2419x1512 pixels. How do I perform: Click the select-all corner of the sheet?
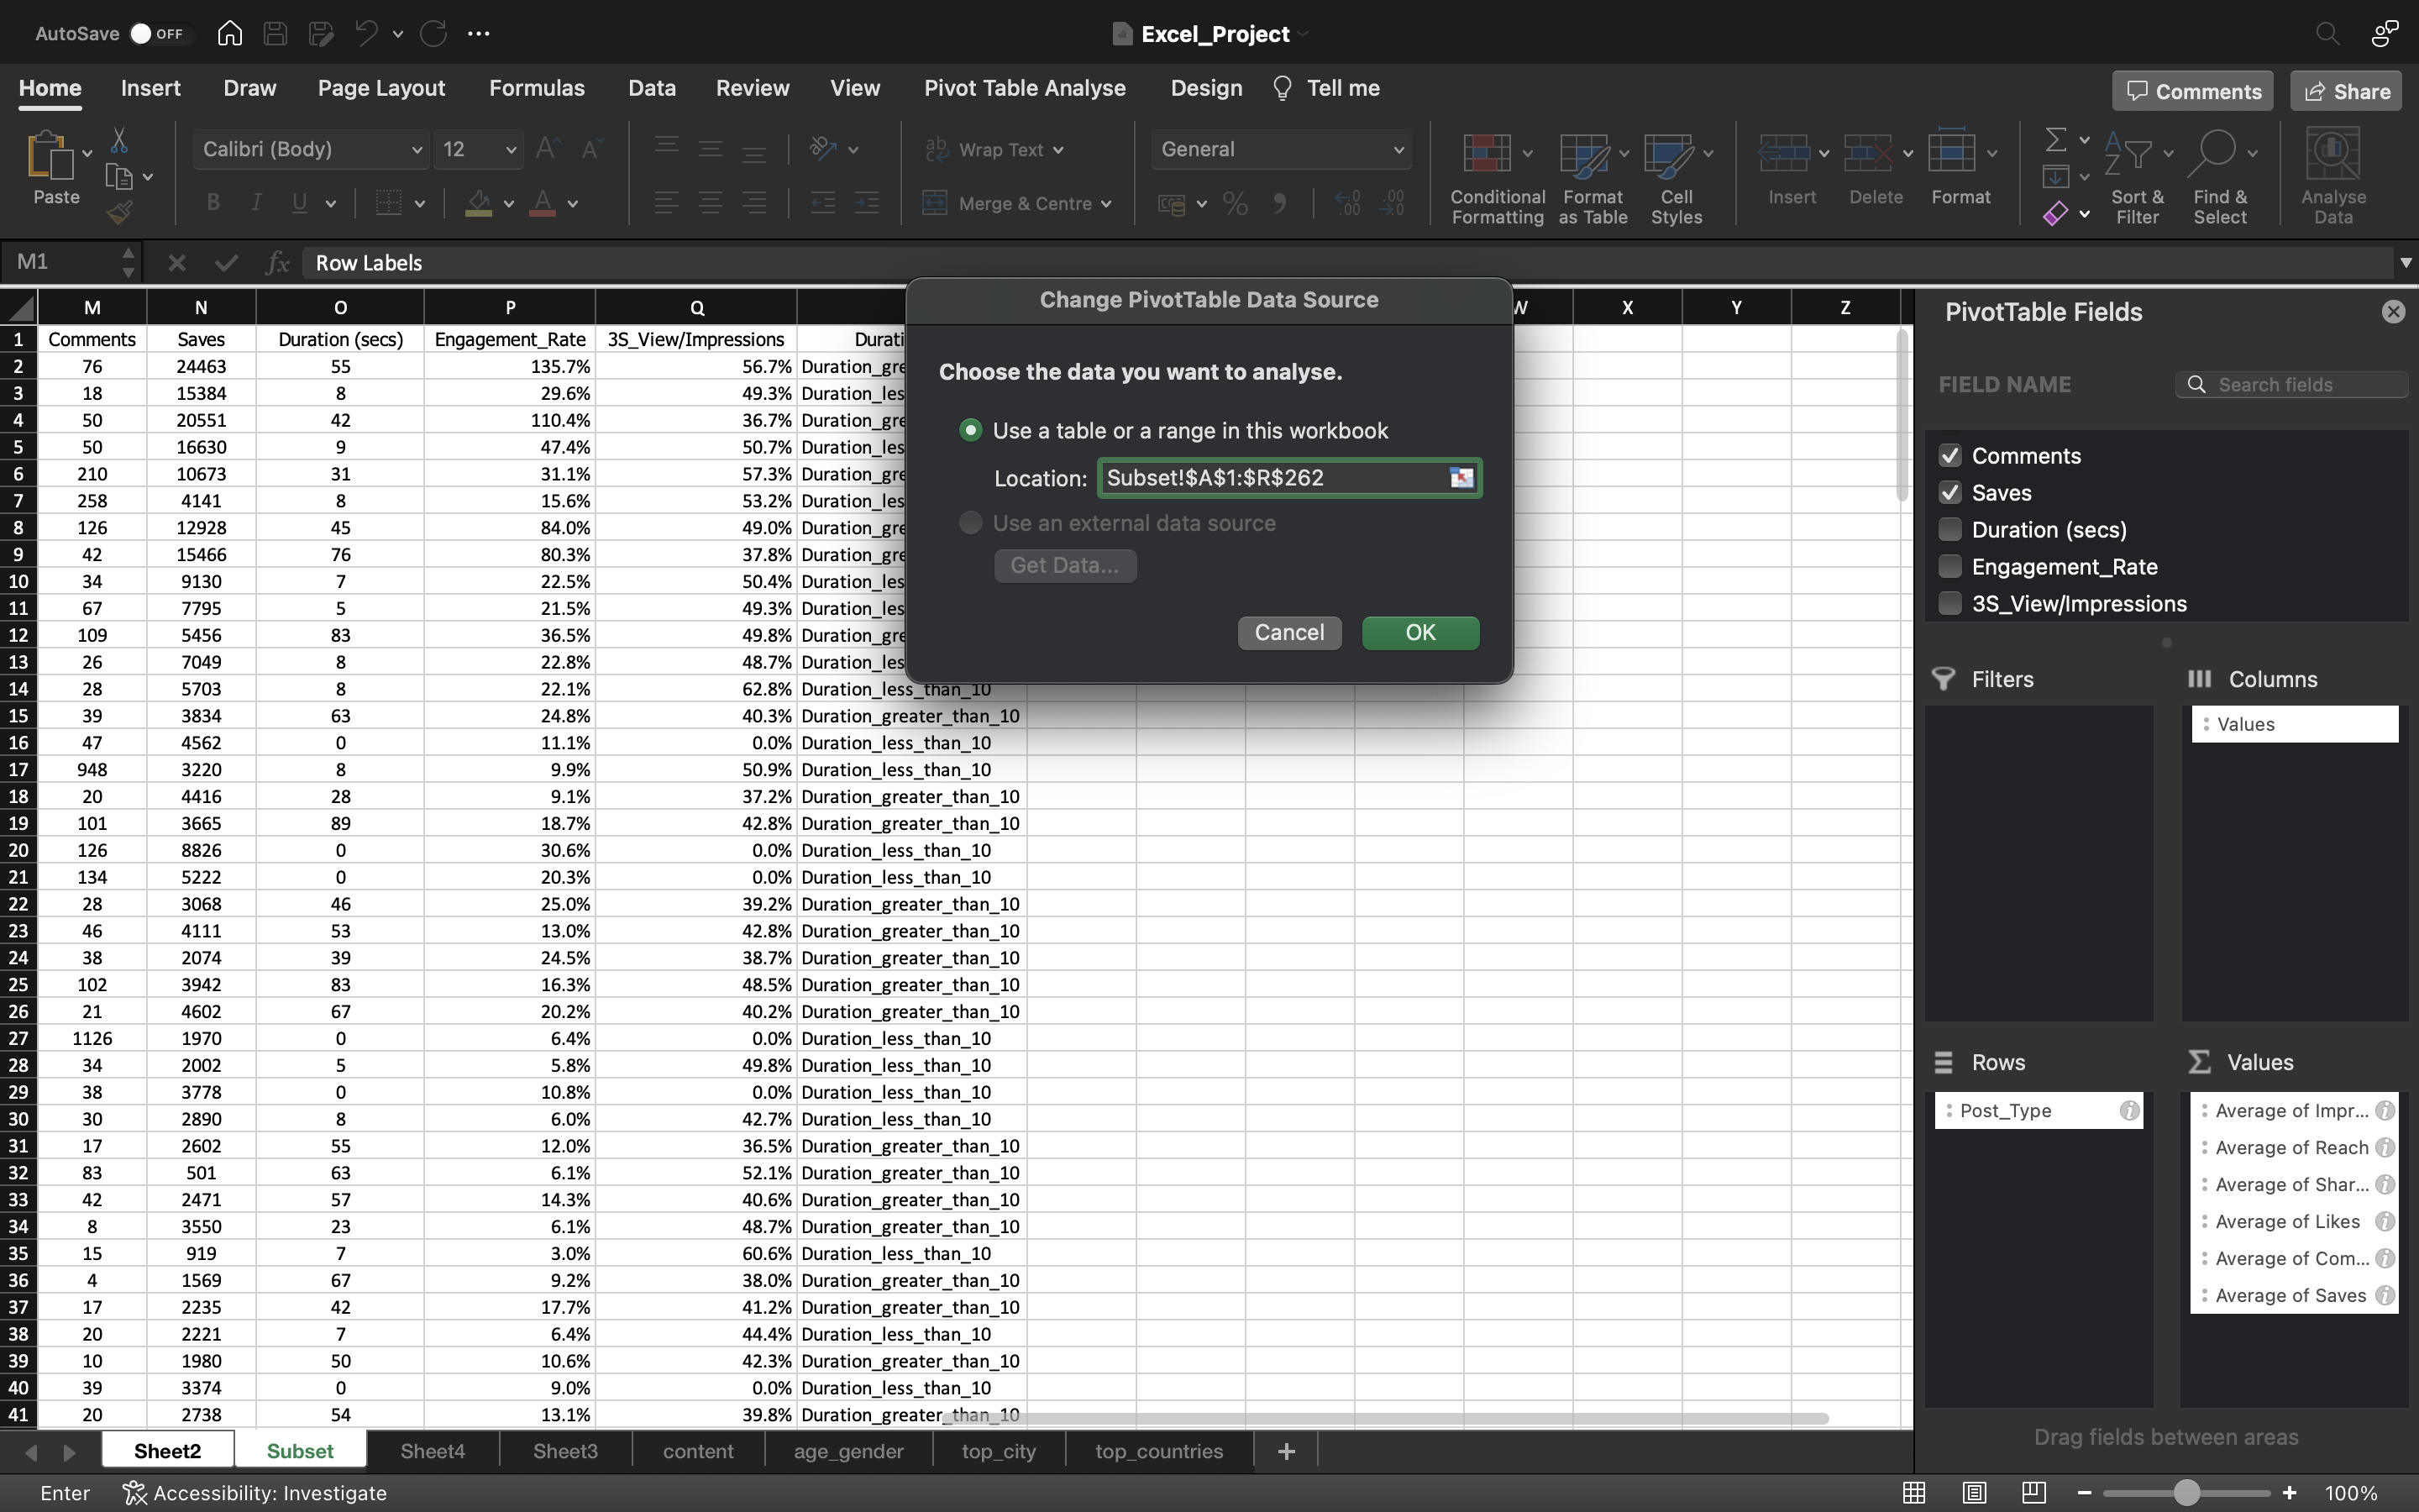[x=19, y=307]
